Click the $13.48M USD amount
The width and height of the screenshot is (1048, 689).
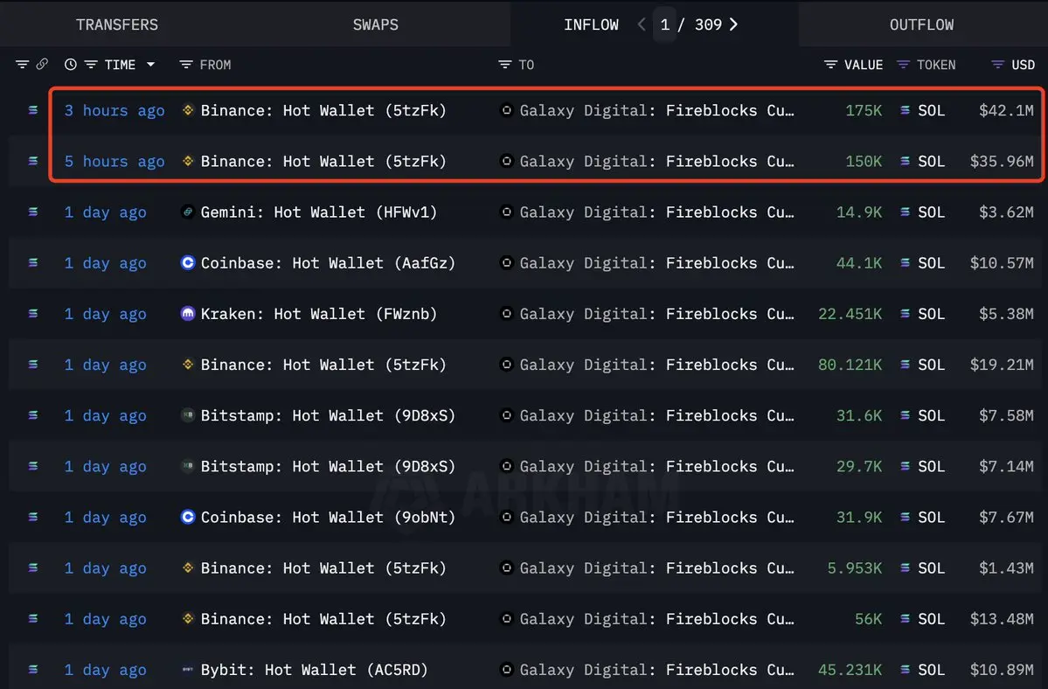click(x=1001, y=618)
